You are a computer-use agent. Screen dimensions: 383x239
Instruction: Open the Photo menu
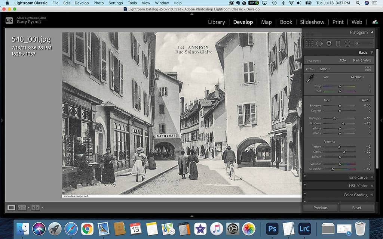pos(98,3)
